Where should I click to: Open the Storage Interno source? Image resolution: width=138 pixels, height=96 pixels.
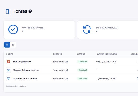[21, 70]
